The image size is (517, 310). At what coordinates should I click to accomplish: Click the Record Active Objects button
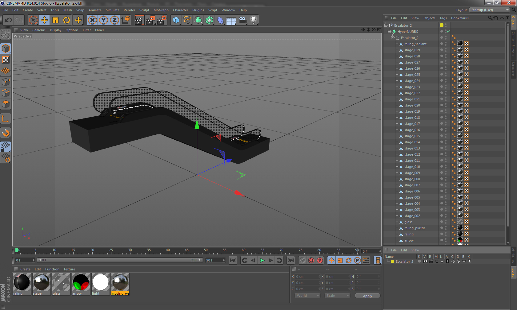[303, 260]
